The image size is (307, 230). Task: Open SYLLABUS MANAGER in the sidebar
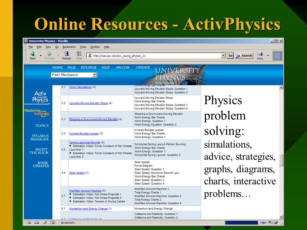pyautogui.click(x=40, y=137)
